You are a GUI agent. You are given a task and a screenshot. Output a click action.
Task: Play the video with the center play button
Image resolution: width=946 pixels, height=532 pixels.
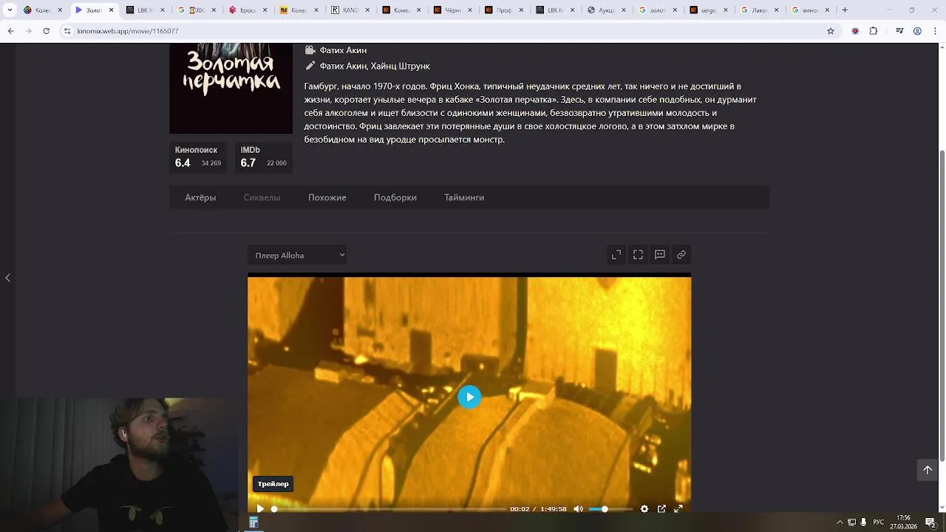point(469,397)
